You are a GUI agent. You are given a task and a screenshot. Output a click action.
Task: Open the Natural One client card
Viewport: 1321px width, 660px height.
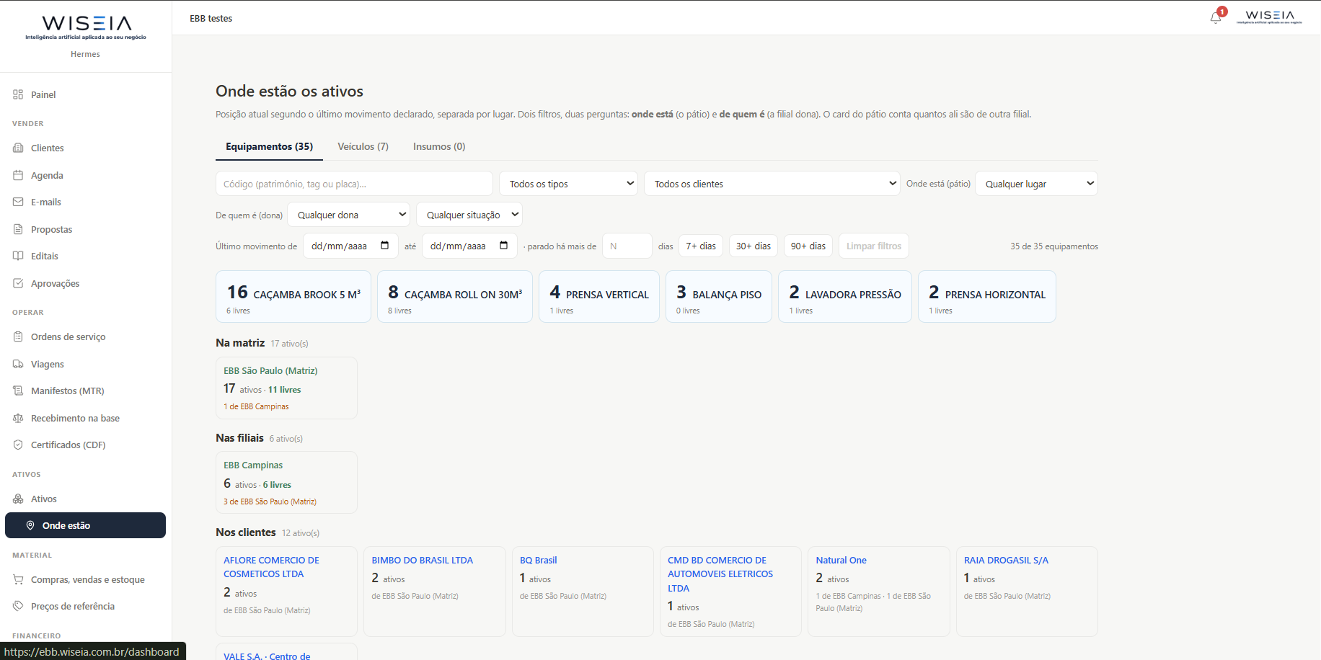click(879, 592)
